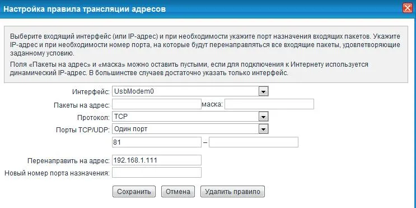This screenshot has height=208, width=416.
Task: Click the empty end-port field after the dash
Action: (254, 142)
